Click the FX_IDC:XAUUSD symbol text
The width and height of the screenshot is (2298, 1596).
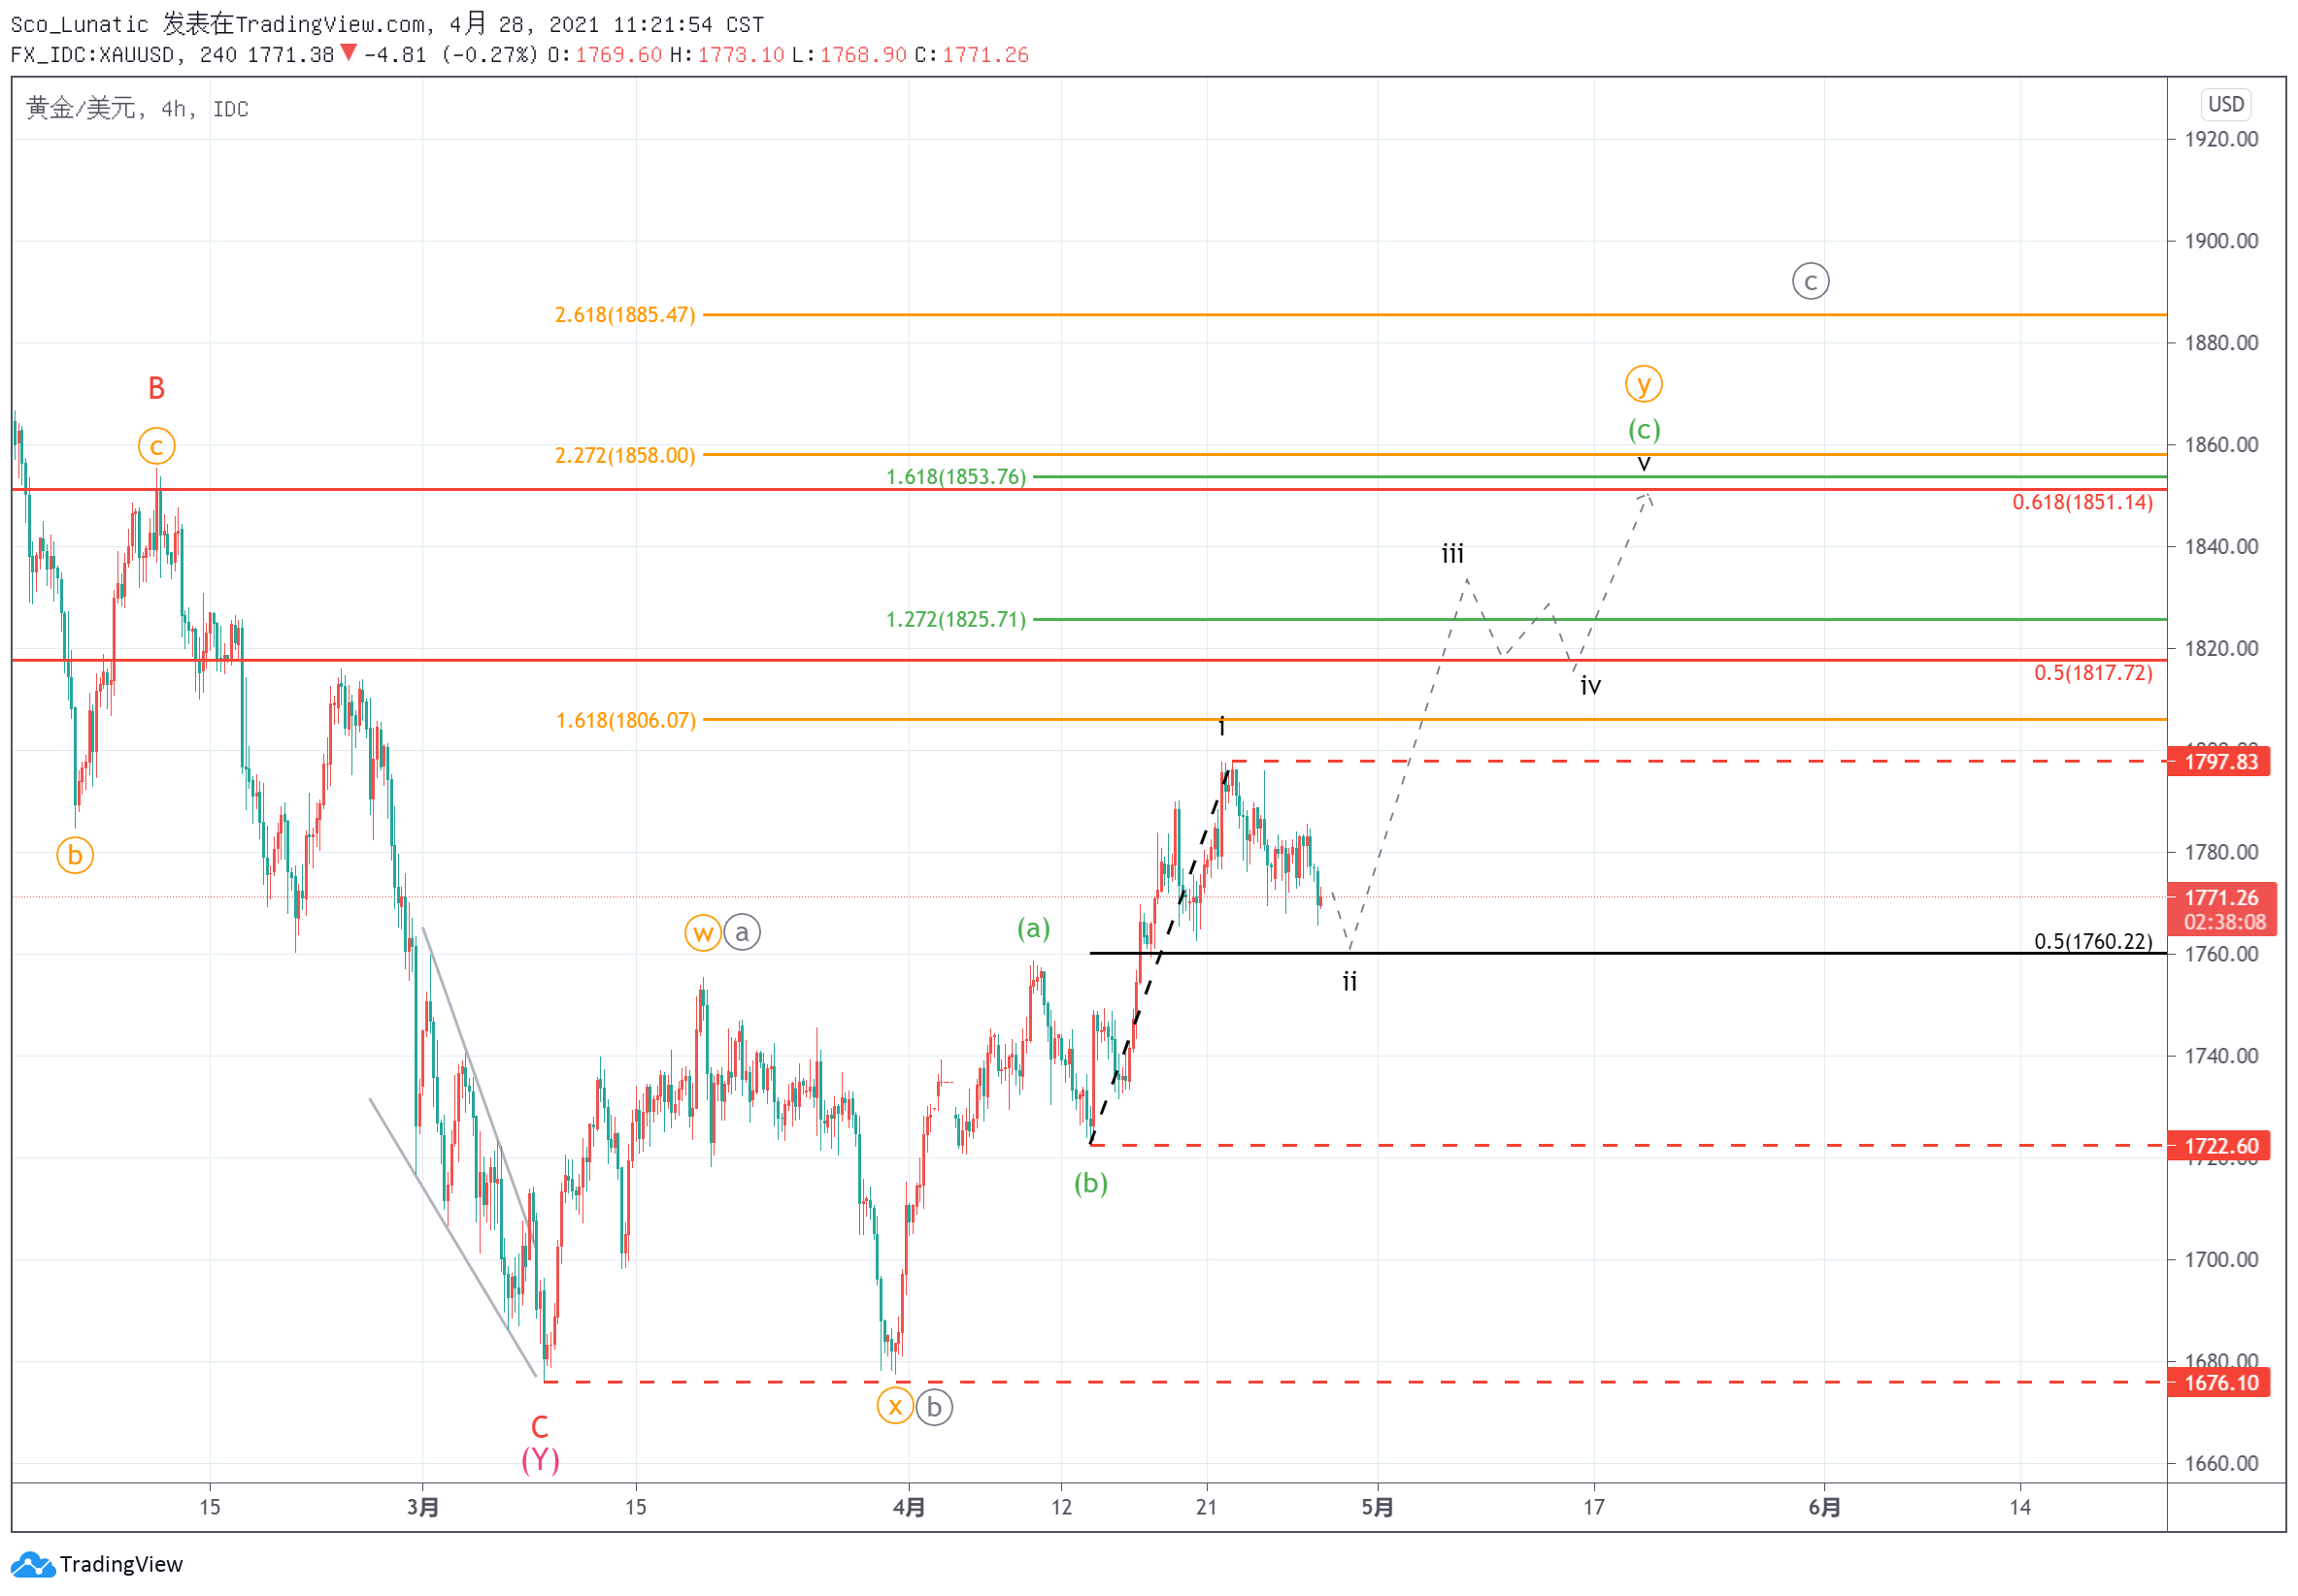92,55
